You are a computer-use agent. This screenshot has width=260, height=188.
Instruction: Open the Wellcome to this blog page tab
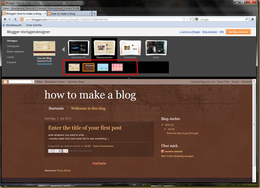[88, 109]
